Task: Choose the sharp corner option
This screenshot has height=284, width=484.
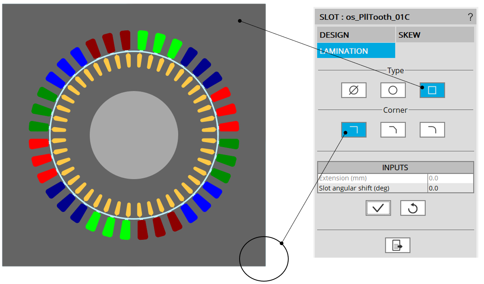Action: point(354,130)
